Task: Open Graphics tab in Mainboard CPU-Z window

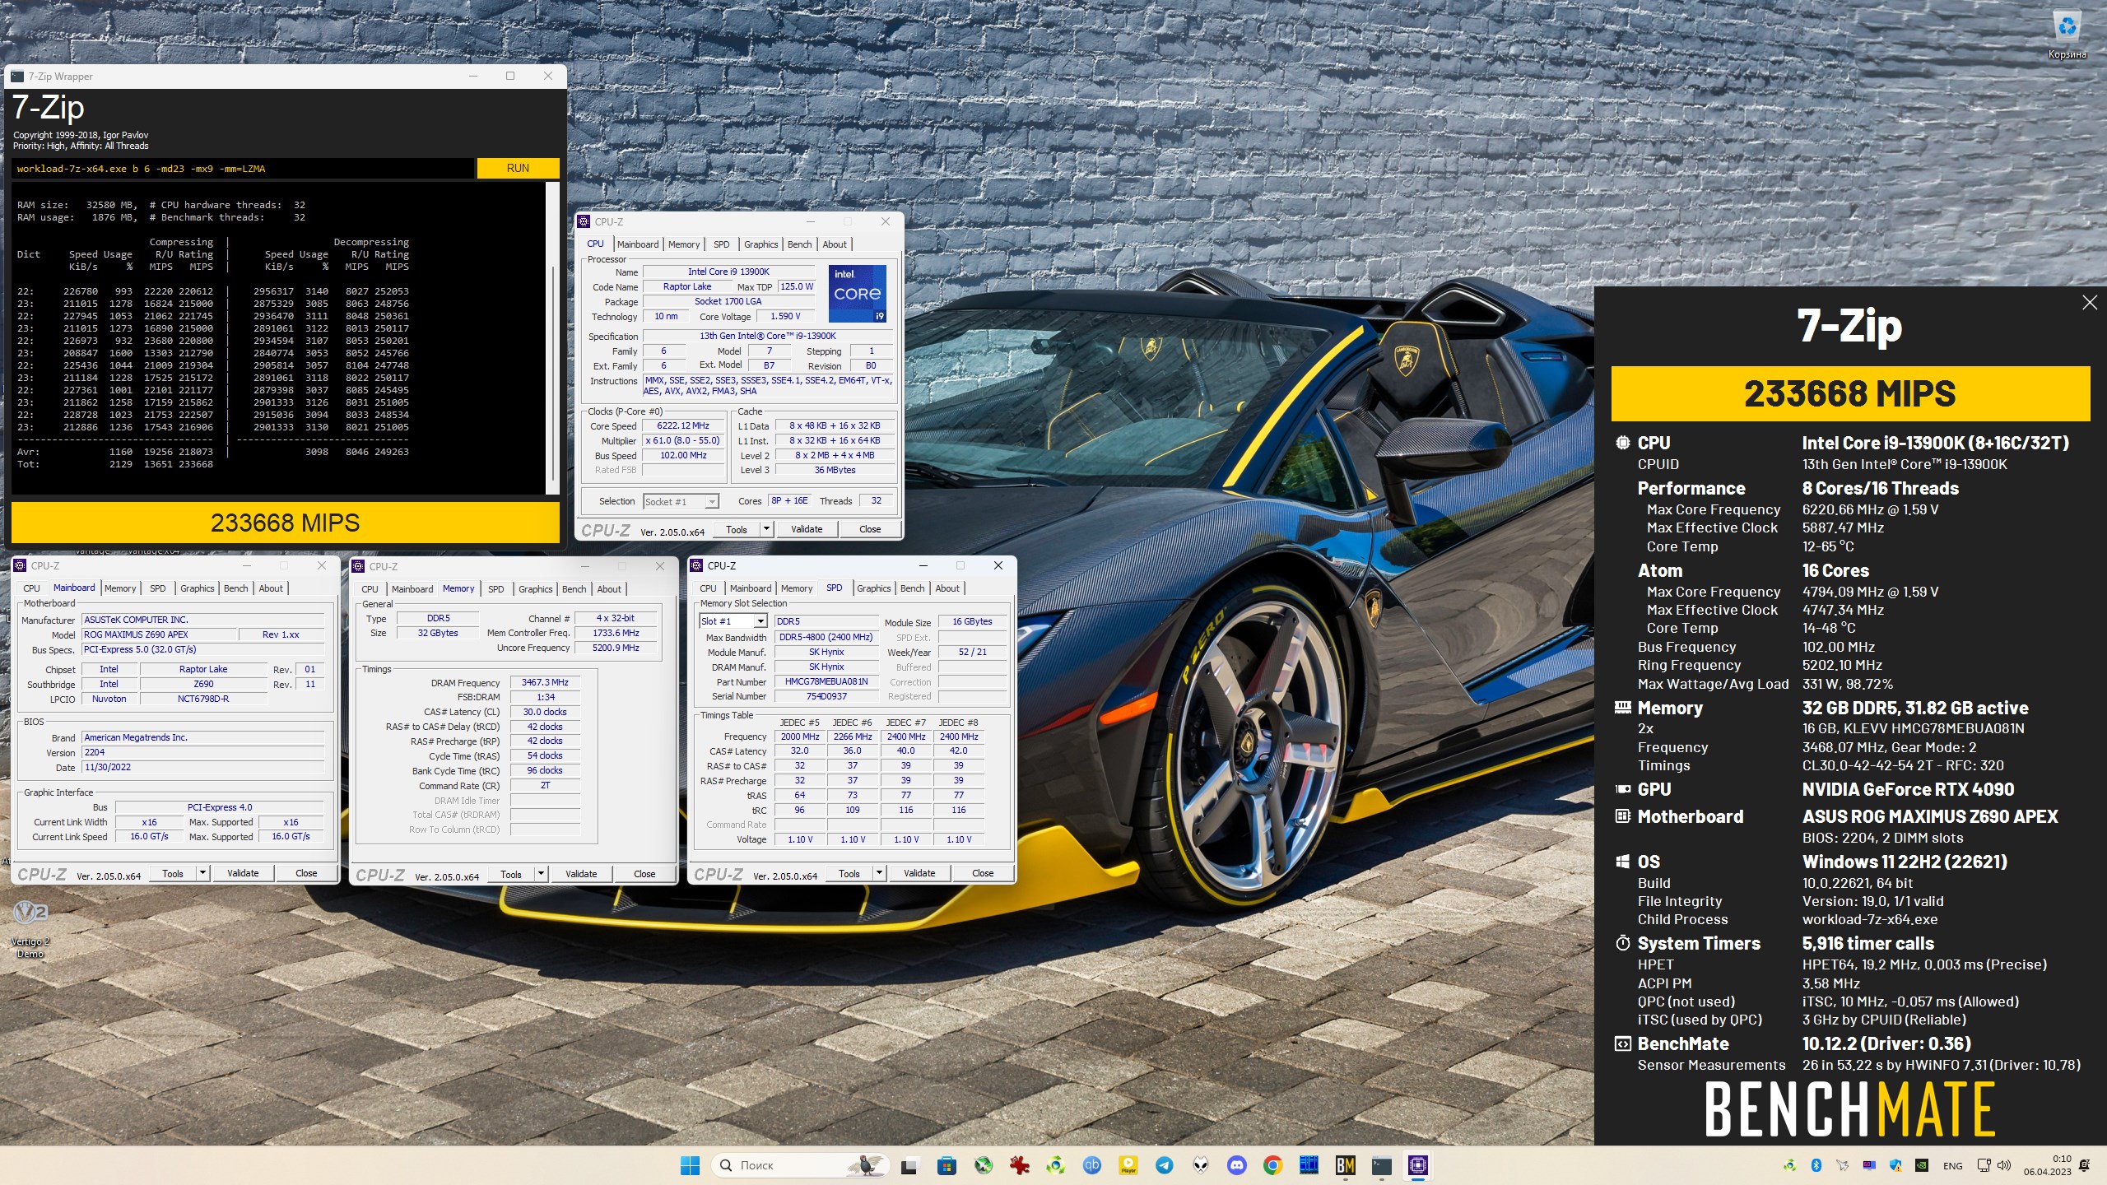Action: click(197, 588)
